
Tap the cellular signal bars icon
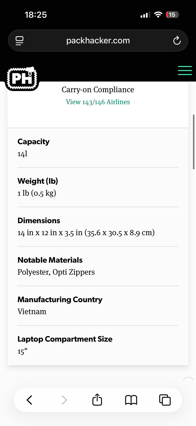[145, 15]
